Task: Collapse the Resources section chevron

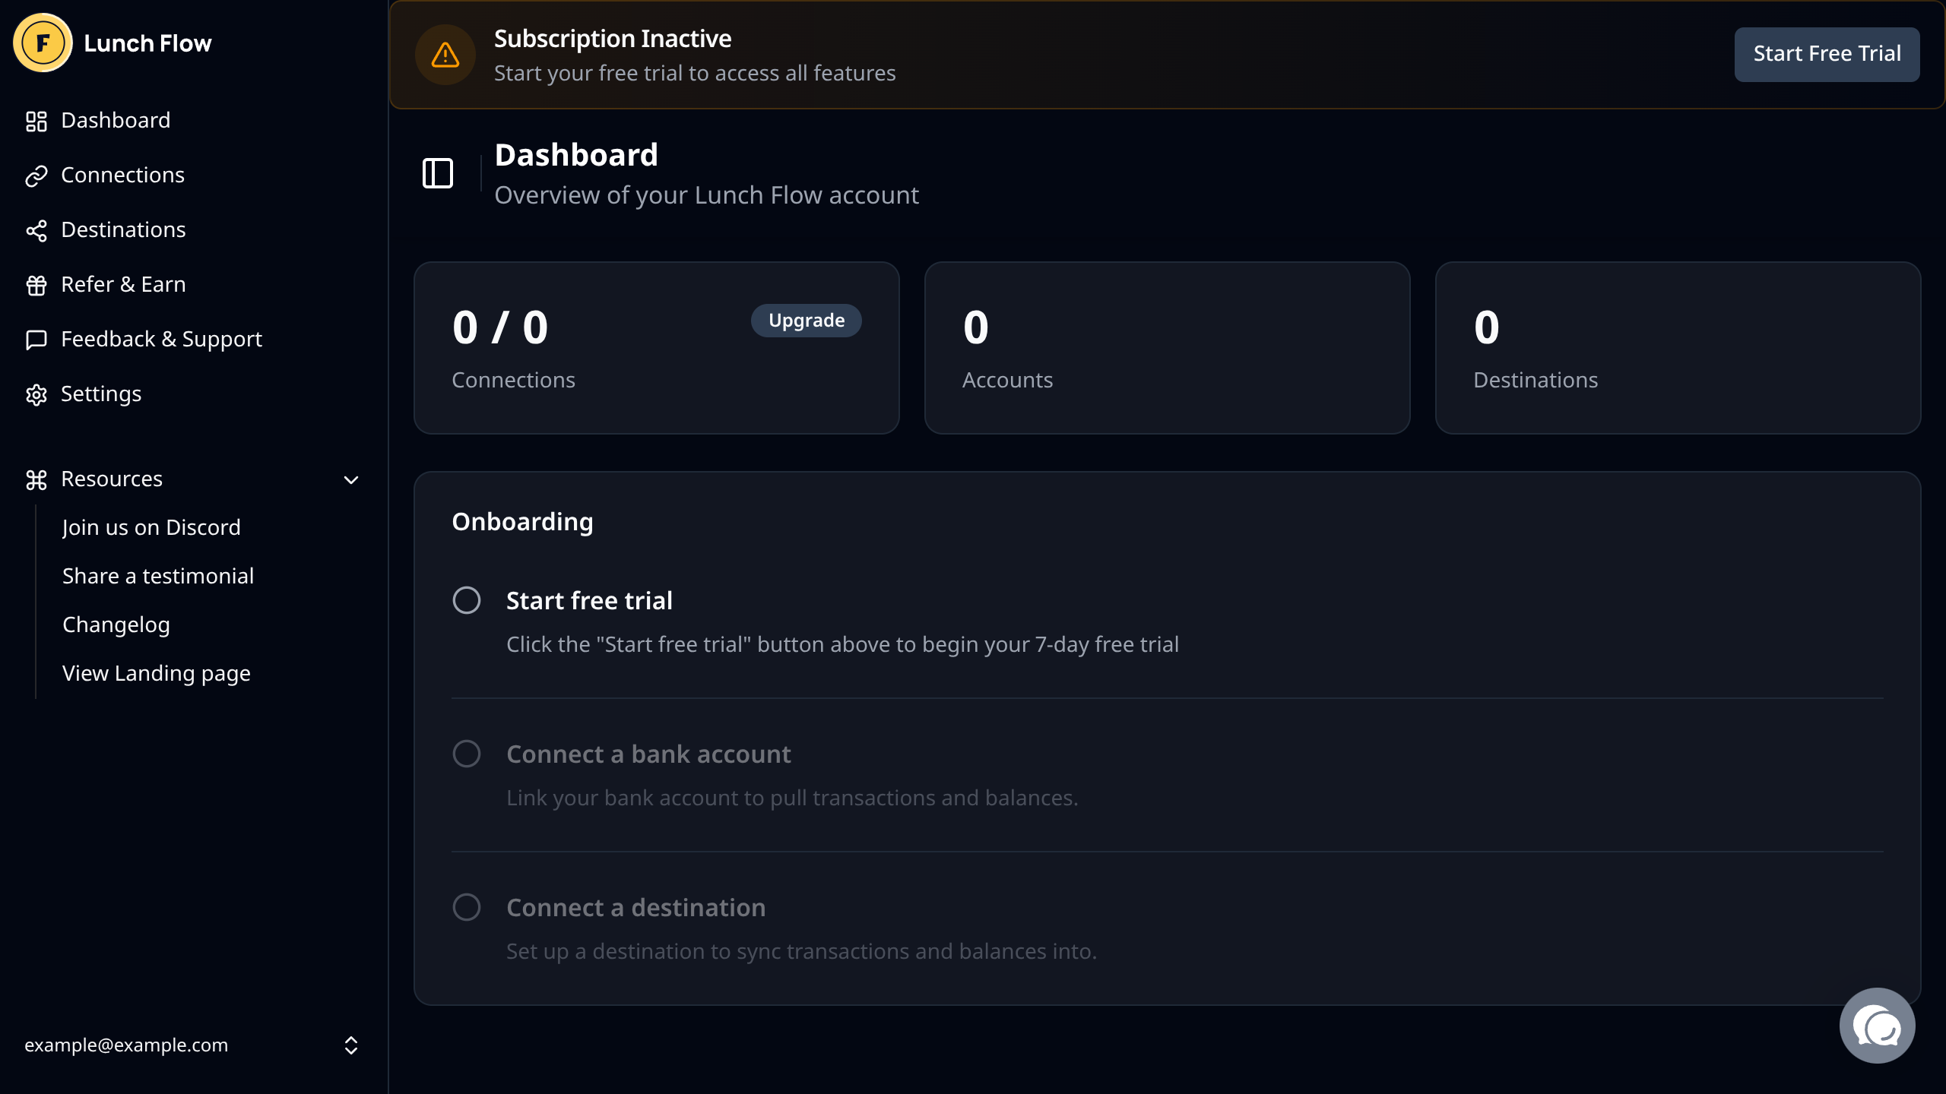Action: tap(351, 479)
